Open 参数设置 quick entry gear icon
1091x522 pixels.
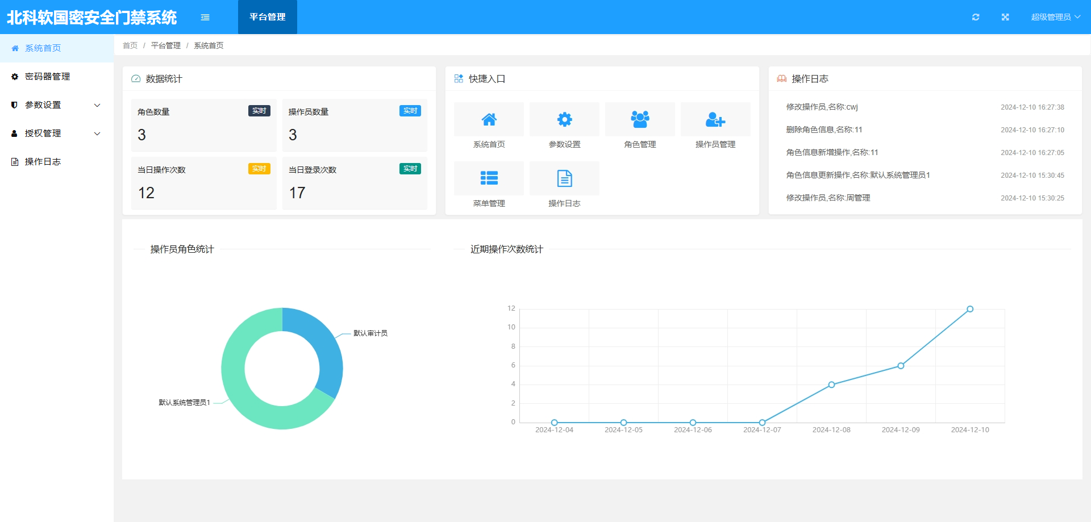tap(564, 120)
